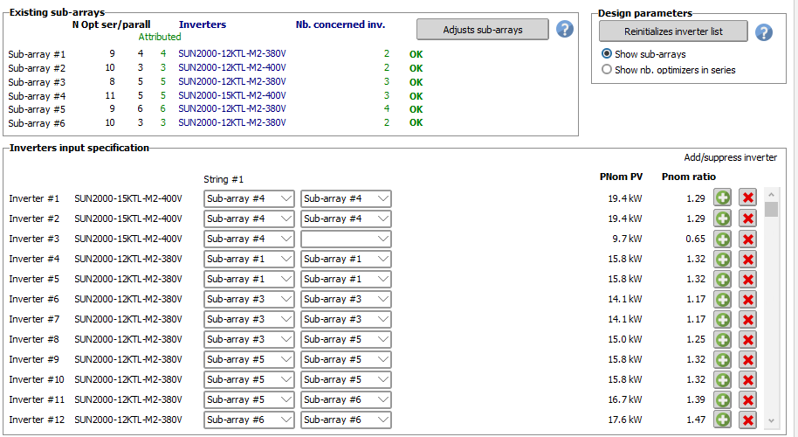Image resolution: width=798 pixels, height=437 pixels.
Task: Click green plus for Inverter #10
Action: pos(722,379)
